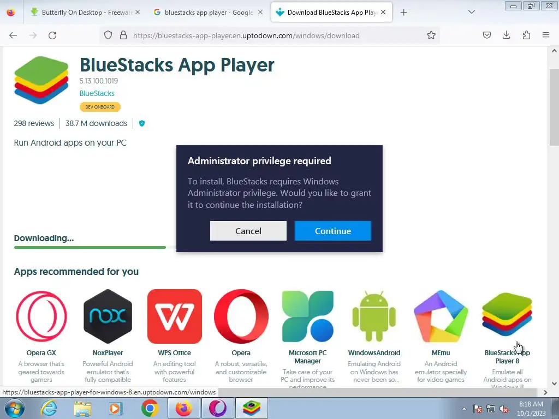Close the Download BlueStacks tab
Viewport: 559px width, 419px height.
pos(383,12)
